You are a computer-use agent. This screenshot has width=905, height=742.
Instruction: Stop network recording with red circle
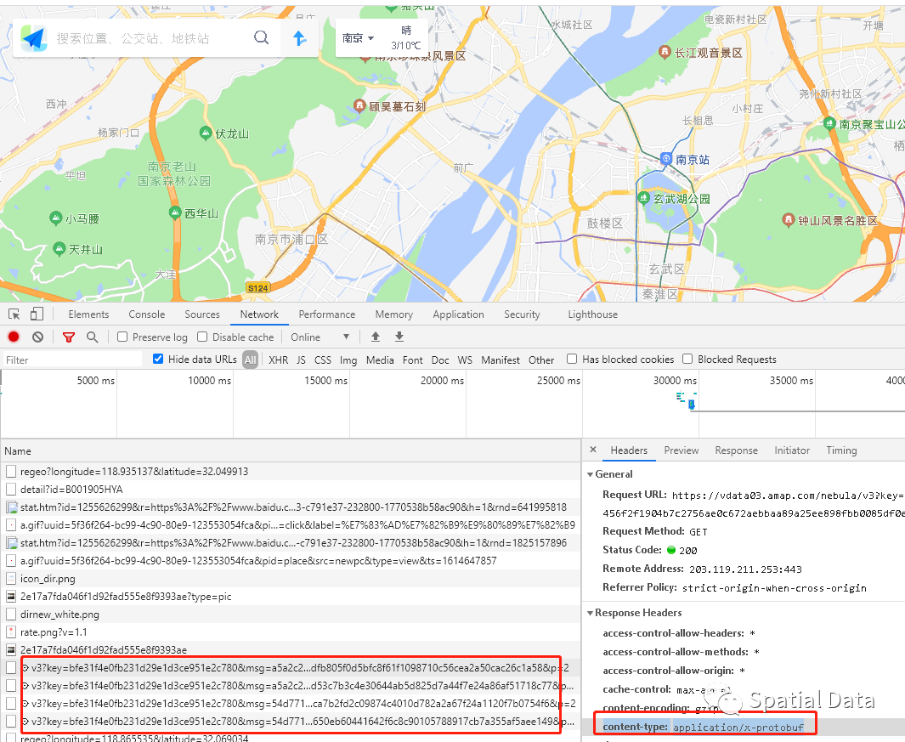coord(14,337)
